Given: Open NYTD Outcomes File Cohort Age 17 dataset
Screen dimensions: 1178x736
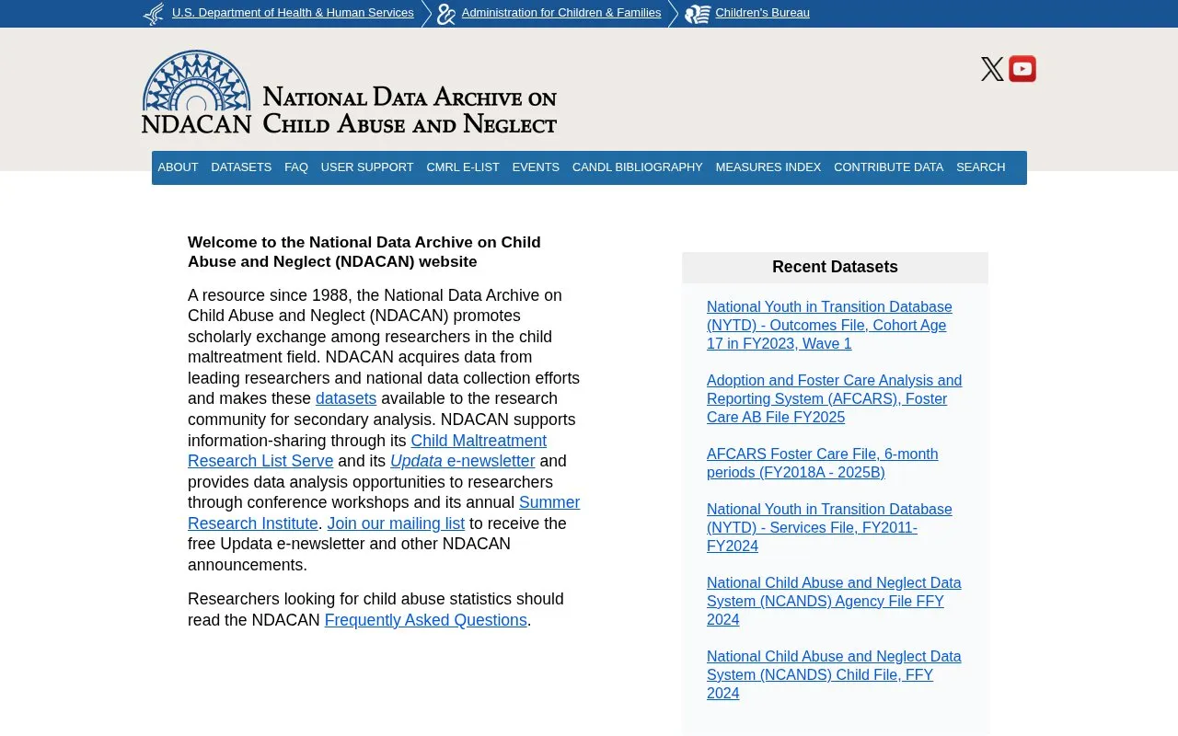Looking at the screenshot, I should pos(829,325).
